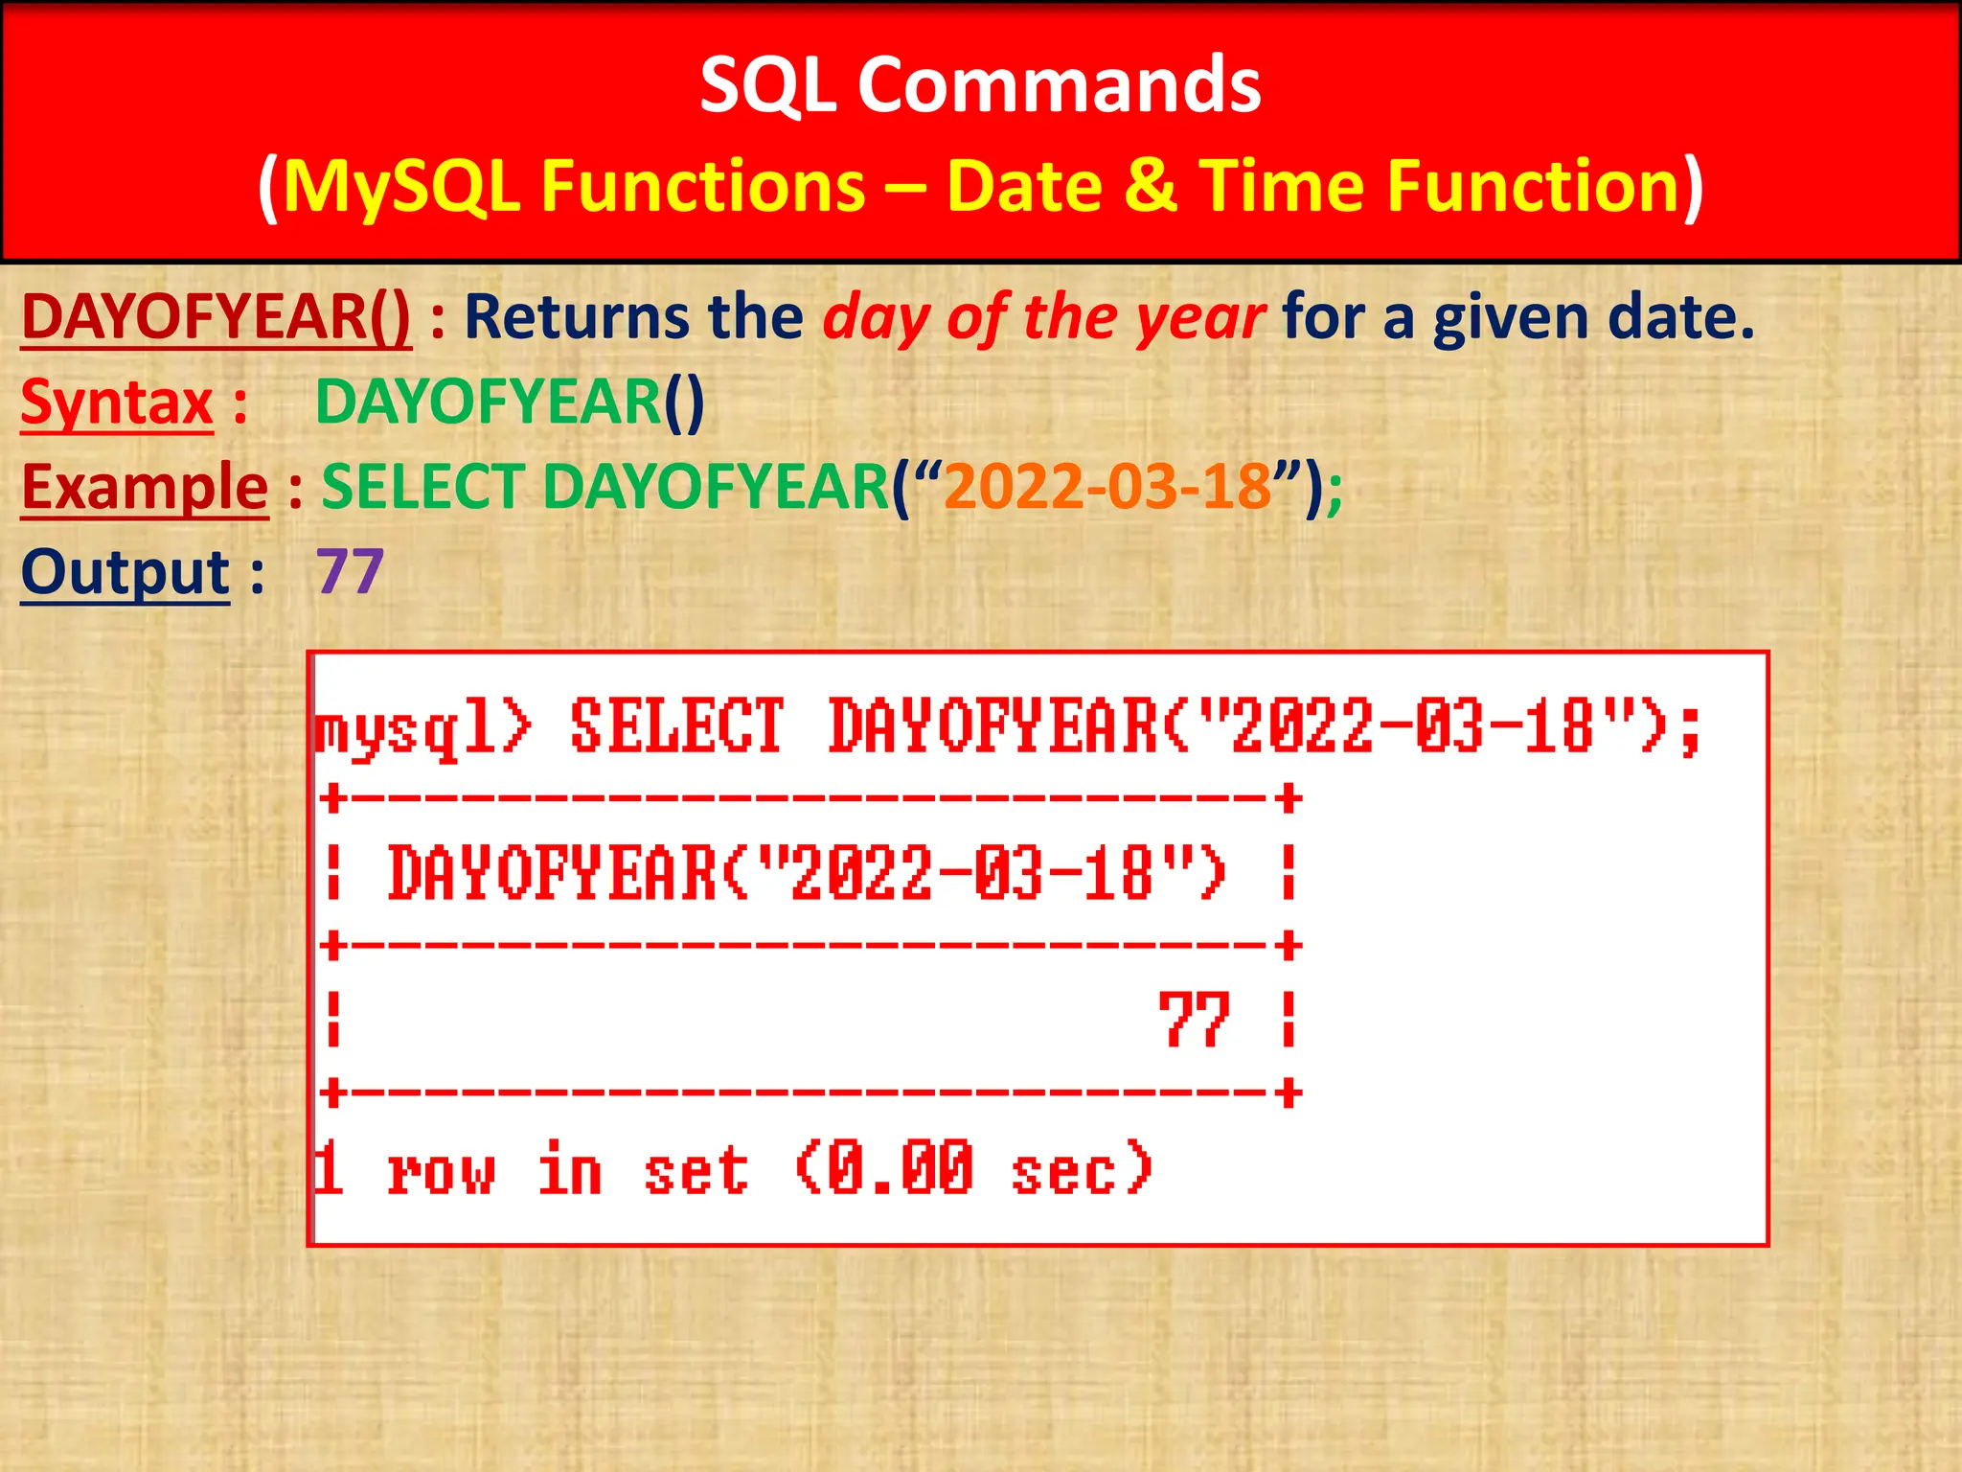Screen dimensions: 1962x1472
Task: Click the 'SQL Commands' slide title
Action: tap(980, 85)
